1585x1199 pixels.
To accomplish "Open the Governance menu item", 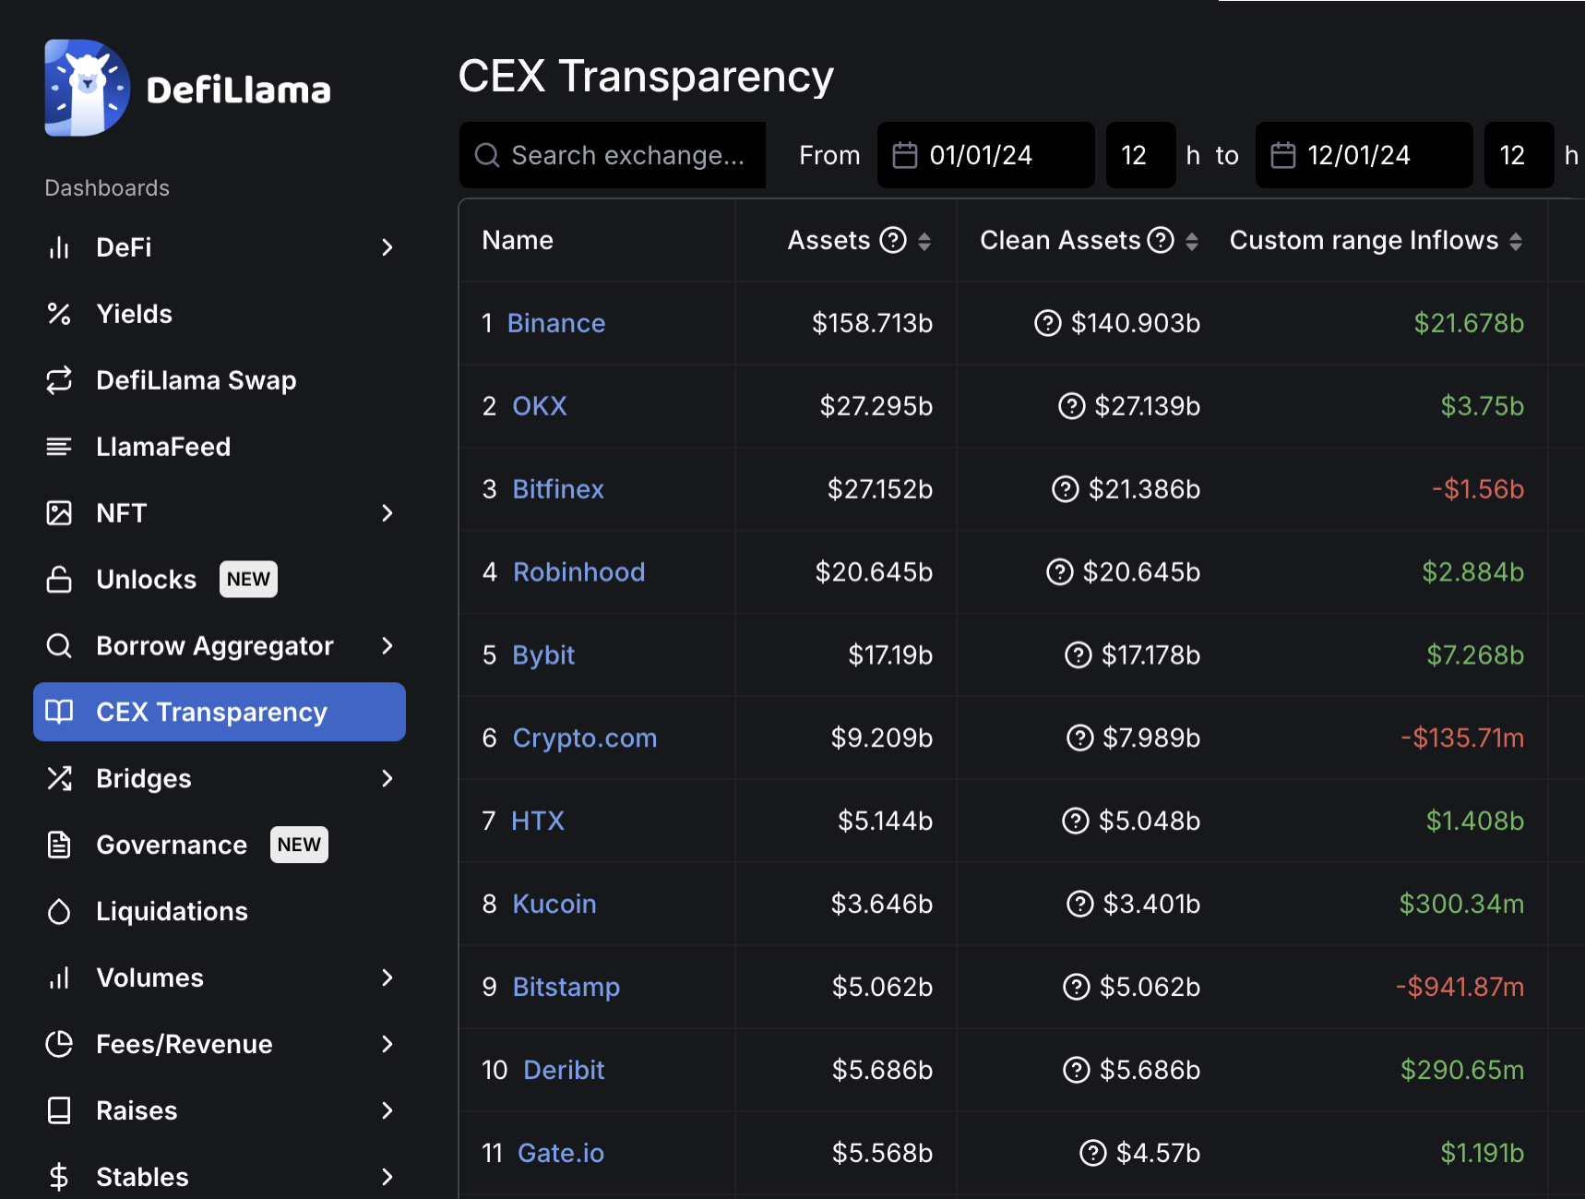I will 172,845.
